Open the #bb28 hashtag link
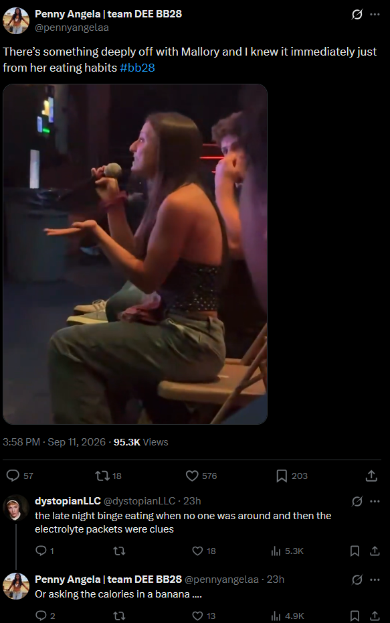The height and width of the screenshot is (623, 390). pos(137,68)
